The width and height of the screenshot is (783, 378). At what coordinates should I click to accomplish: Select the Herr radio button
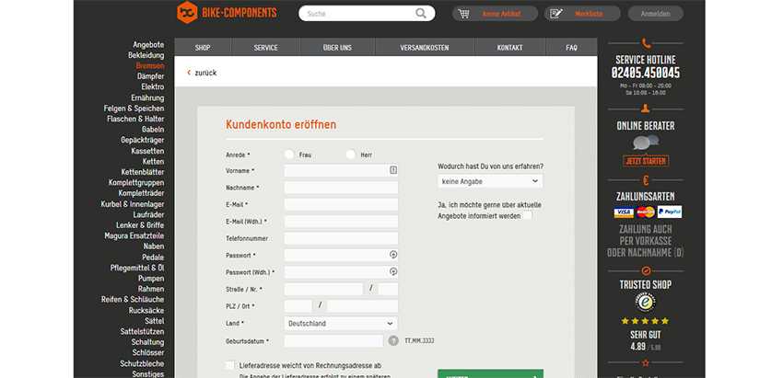pos(350,155)
